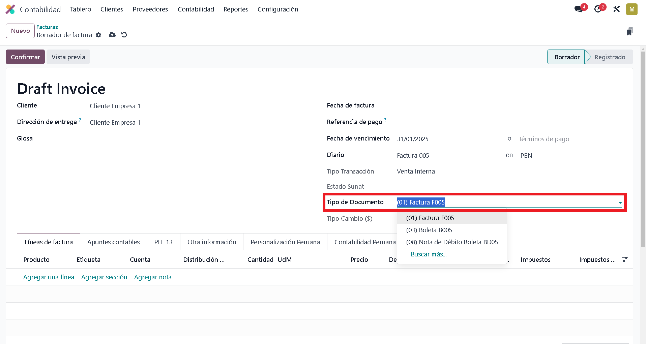Open the user avatar M menu
Screen dimensions: 646x344
(x=632, y=9)
